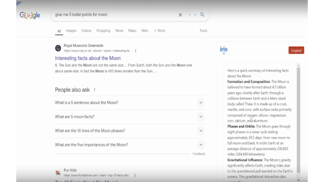
Task: Click the magnifier search icon
Action: 202,15
